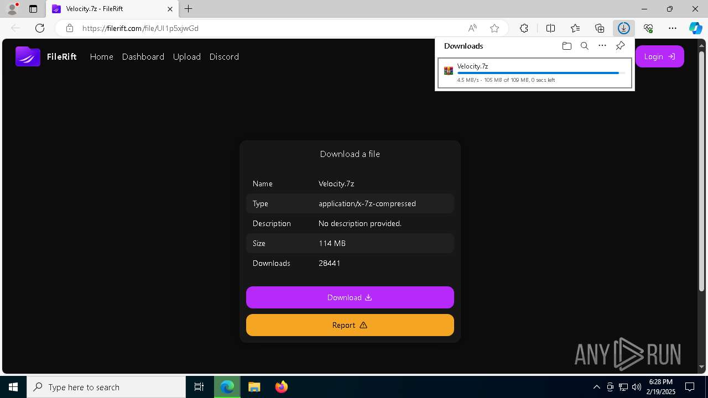Click the 28441 downloads count
Screen dimensions: 708x398
[330, 263]
